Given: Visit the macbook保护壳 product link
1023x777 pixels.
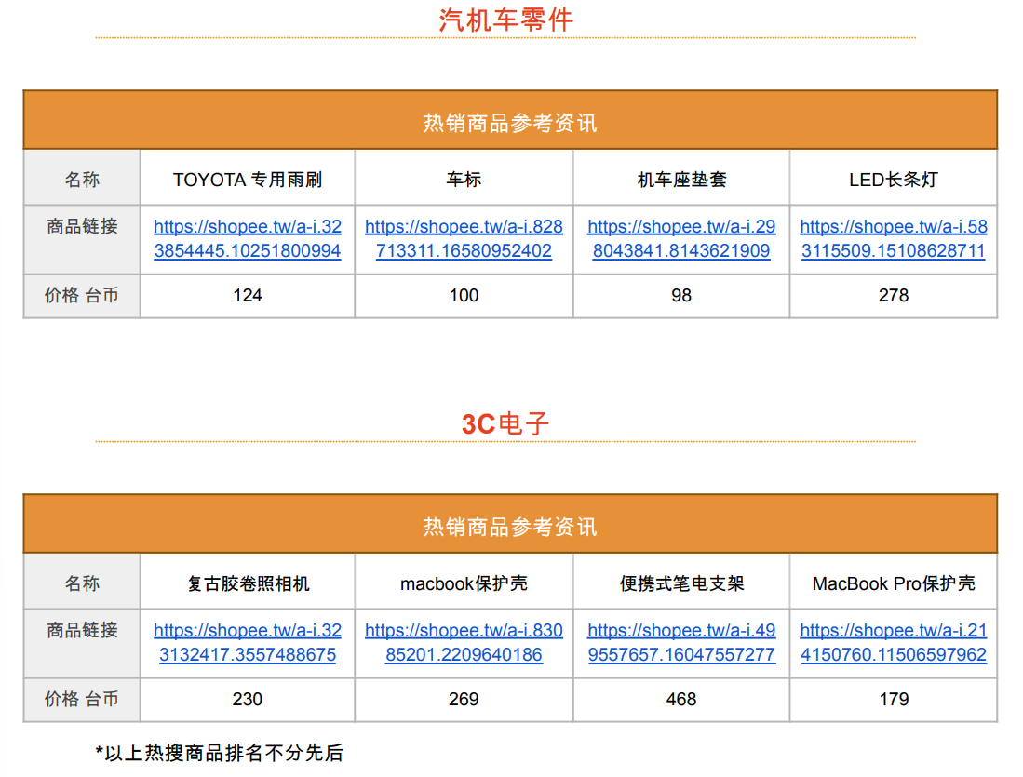Looking at the screenshot, I should pos(464,643).
